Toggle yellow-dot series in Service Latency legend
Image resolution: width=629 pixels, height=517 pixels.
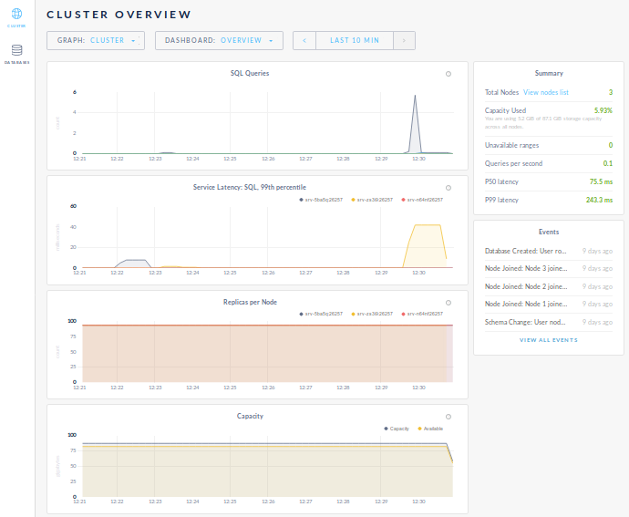[372, 200]
